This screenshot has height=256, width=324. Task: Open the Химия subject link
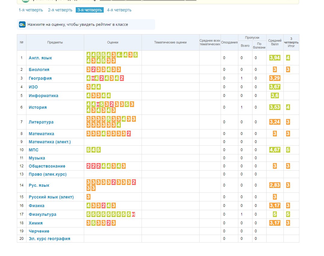(x=35, y=223)
